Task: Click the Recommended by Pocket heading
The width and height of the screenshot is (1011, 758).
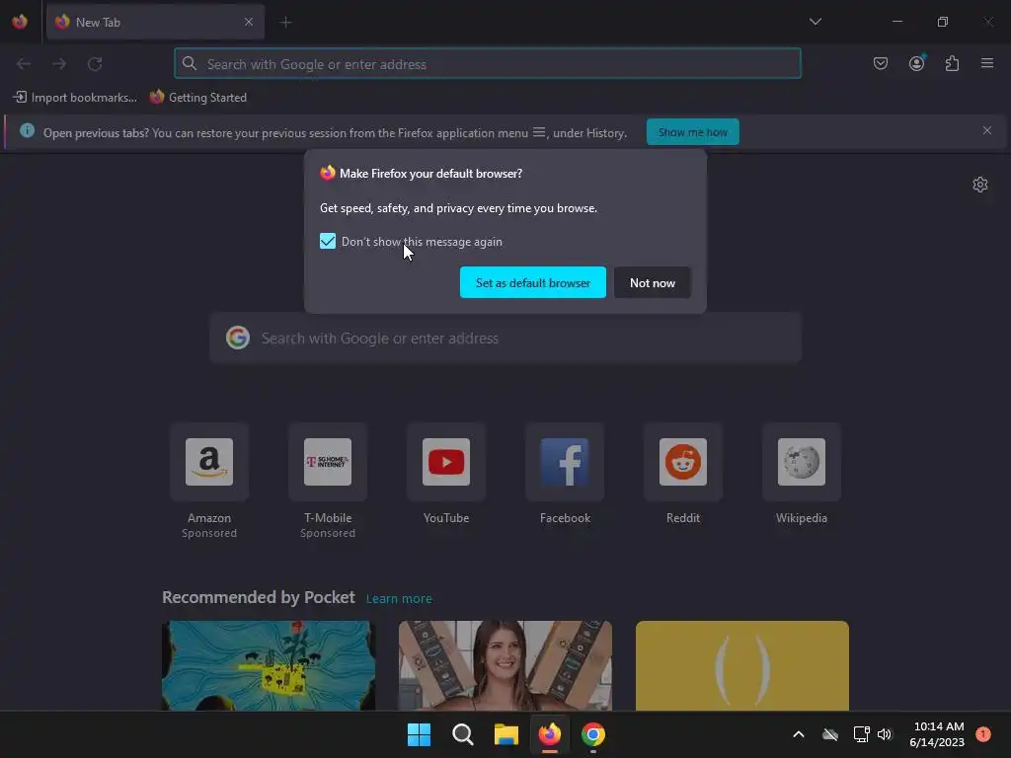Action: (259, 597)
